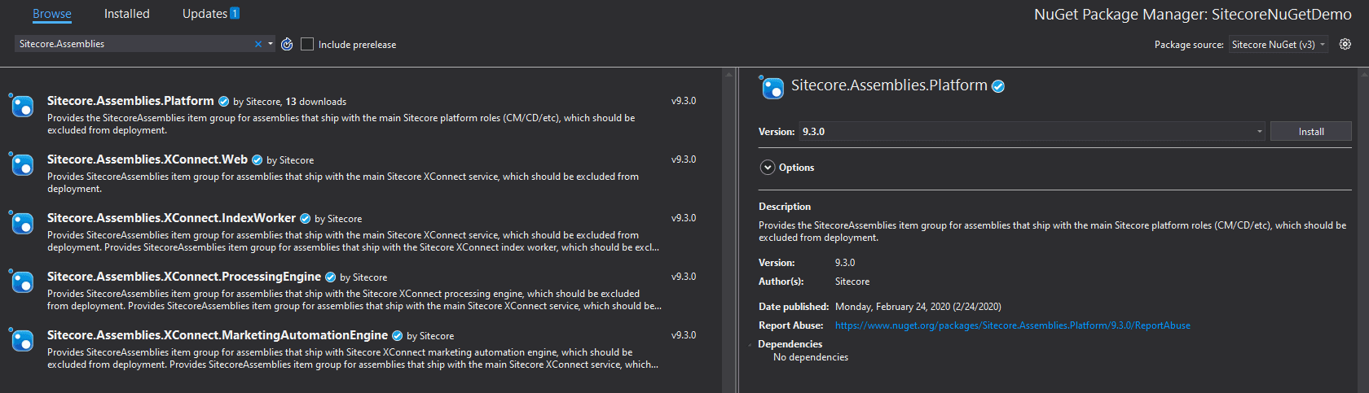Open the Report Abuse nuget.org link
Viewport: 1369px width, 393px height.
(x=1012, y=325)
